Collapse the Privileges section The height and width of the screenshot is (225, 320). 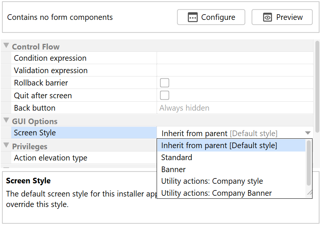point(6,146)
